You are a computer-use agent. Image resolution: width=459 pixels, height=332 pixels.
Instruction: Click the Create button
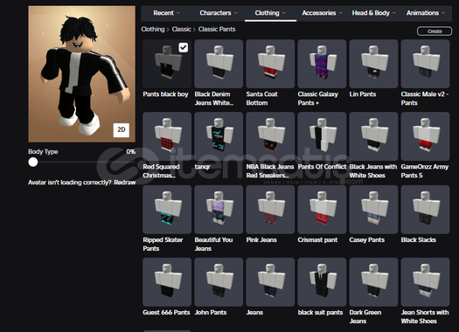pos(435,31)
